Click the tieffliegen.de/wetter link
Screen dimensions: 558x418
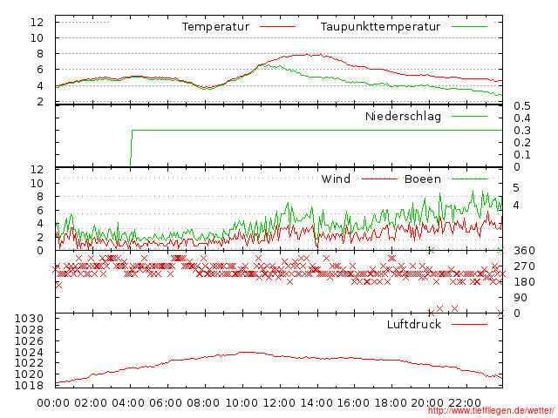[x=491, y=410]
